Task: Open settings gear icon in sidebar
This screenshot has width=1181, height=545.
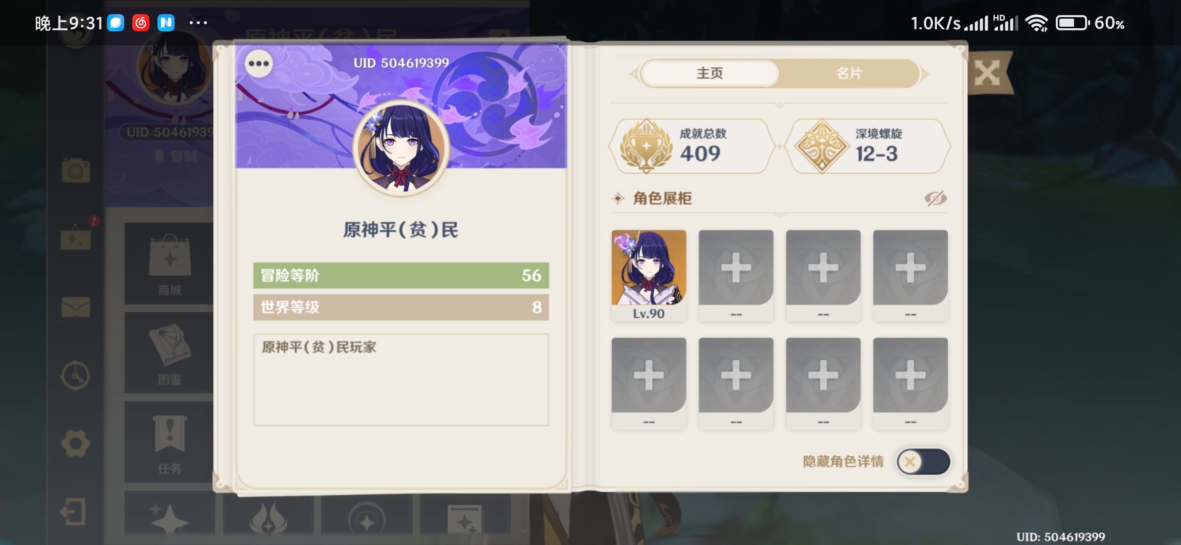Action: point(76,444)
